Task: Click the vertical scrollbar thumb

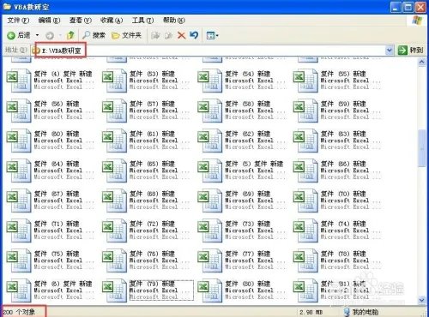Action: [x=422, y=148]
